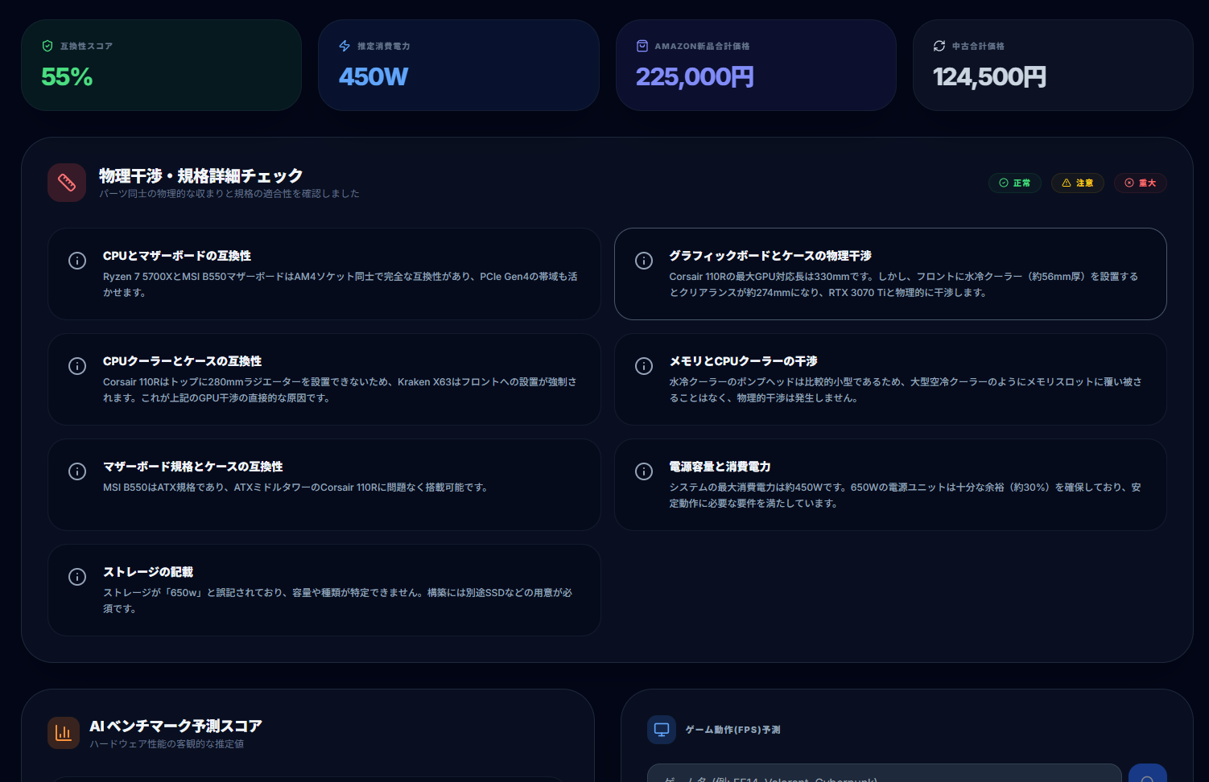Click the shield icon on the 互換性スコア card
The height and width of the screenshot is (782, 1209).
[x=46, y=46]
